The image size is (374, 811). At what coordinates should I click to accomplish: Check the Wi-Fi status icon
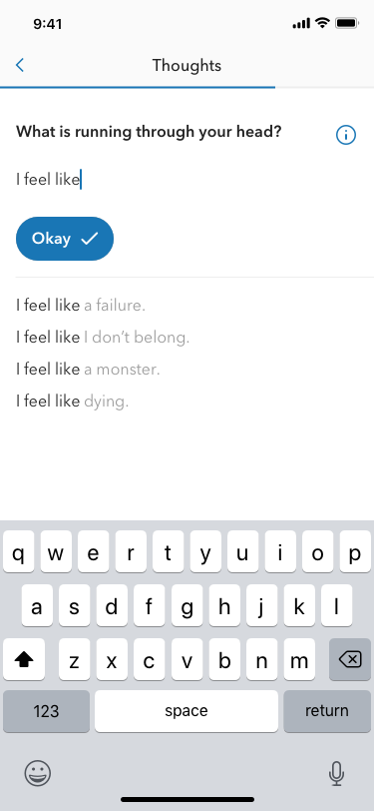point(323,23)
